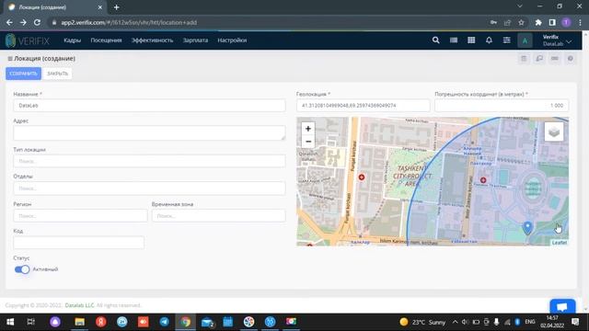Open the notifications bell
Image resolution: width=589 pixels, height=331 pixels.
(x=489, y=40)
